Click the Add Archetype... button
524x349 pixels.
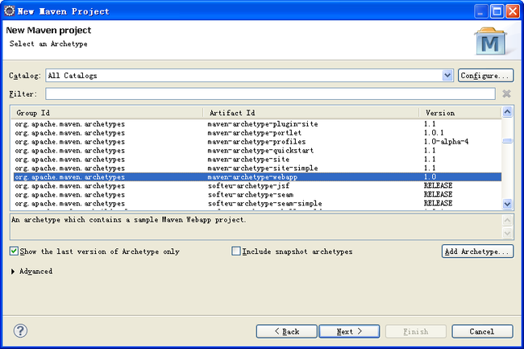[x=477, y=251]
